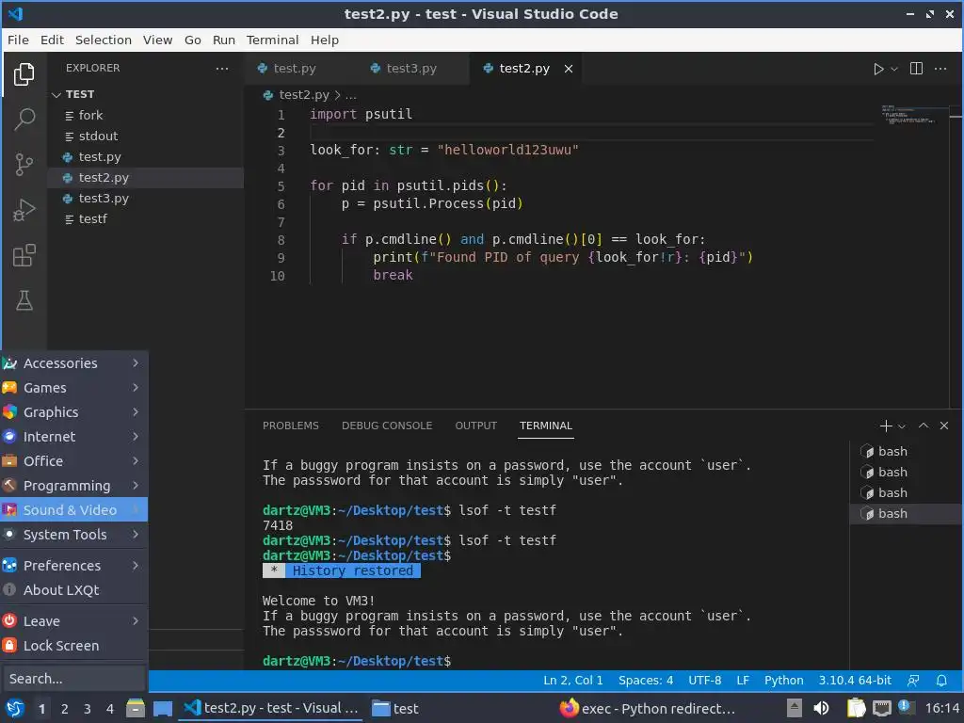Switch to the OUTPUT panel tab
This screenshot has width=964, height=723.
coord(475,426)
